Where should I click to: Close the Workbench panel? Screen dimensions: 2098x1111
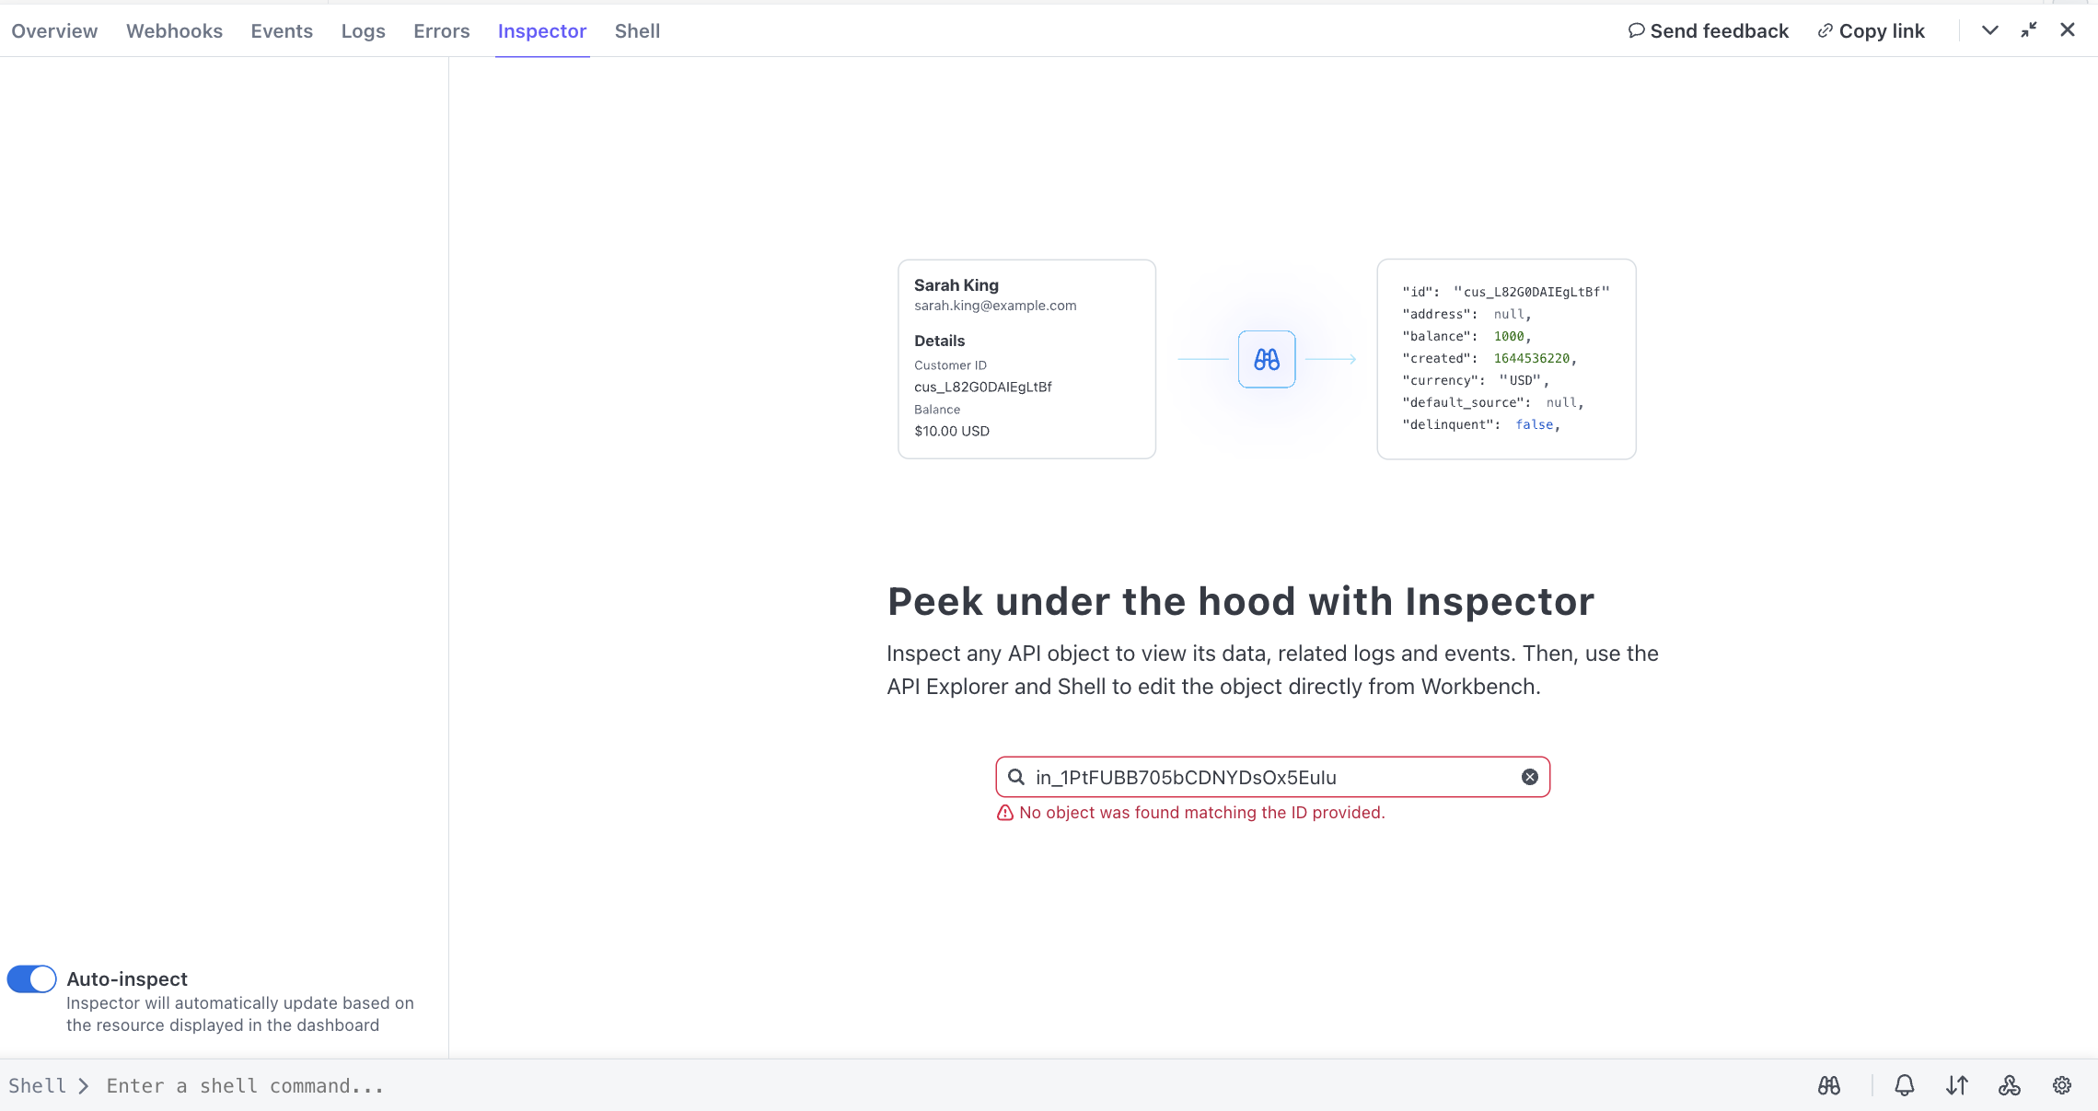coord(2068,30)
